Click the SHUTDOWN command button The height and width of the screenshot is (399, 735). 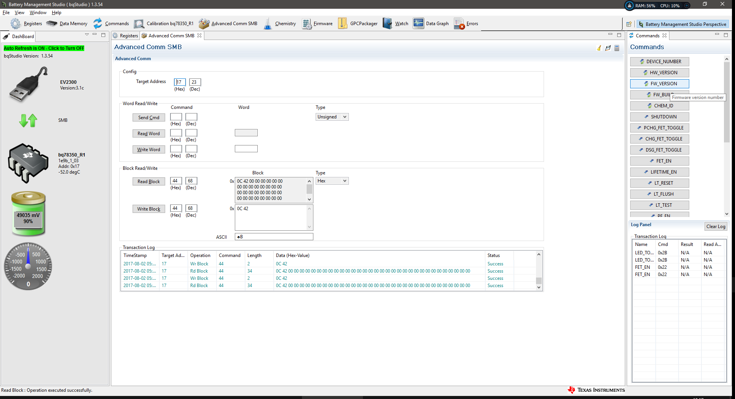660,117
